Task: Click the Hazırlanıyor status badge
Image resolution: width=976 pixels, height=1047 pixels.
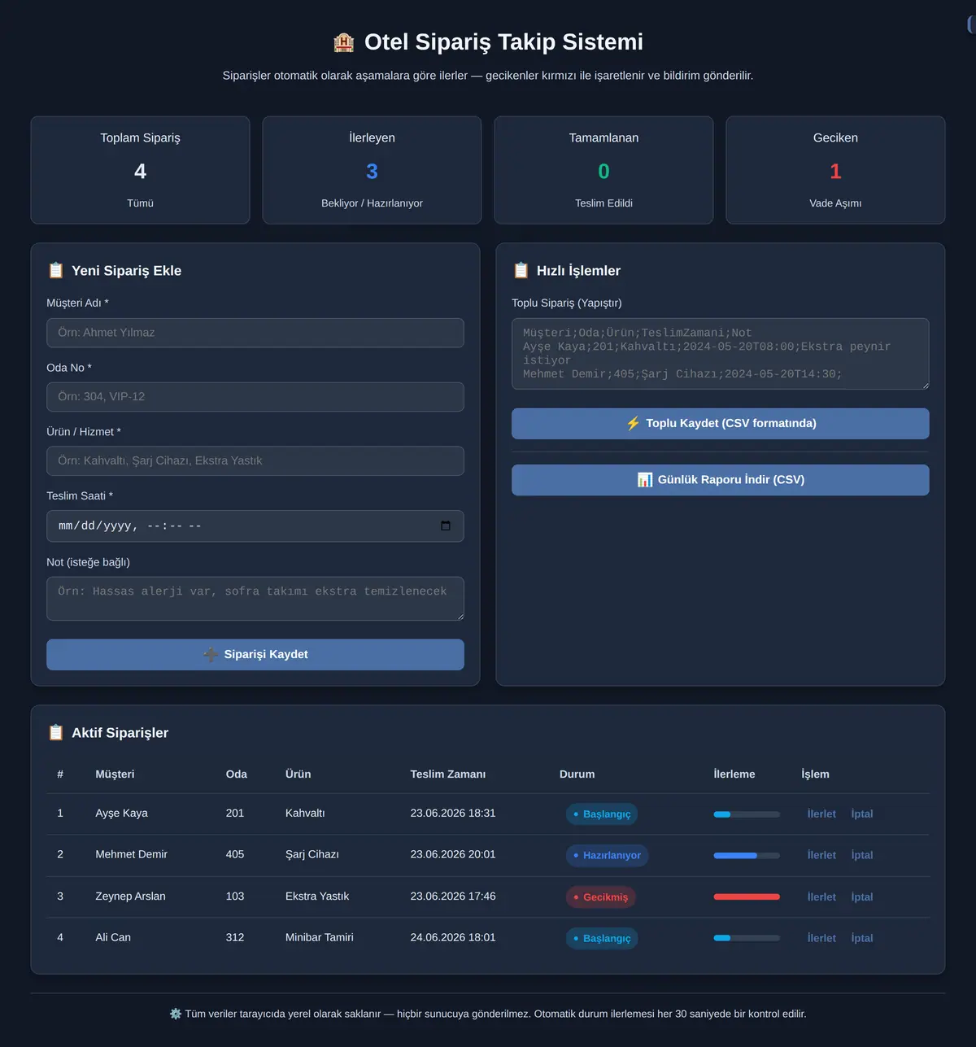Action: coord(607,855)
